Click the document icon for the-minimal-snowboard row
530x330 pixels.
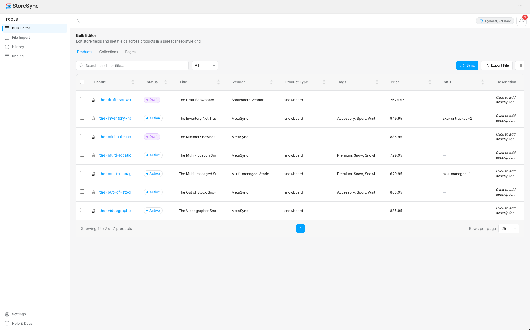click(x=93, y=137)
